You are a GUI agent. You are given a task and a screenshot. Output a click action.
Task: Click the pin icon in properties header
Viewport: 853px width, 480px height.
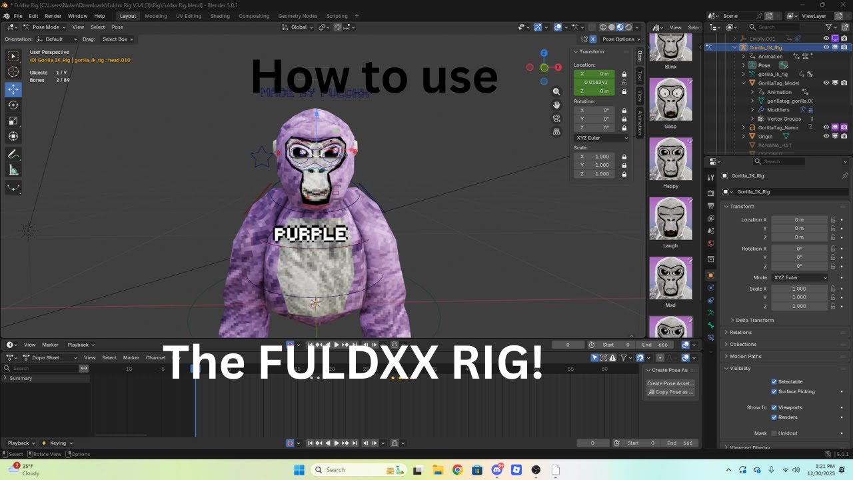pos(845,176)
